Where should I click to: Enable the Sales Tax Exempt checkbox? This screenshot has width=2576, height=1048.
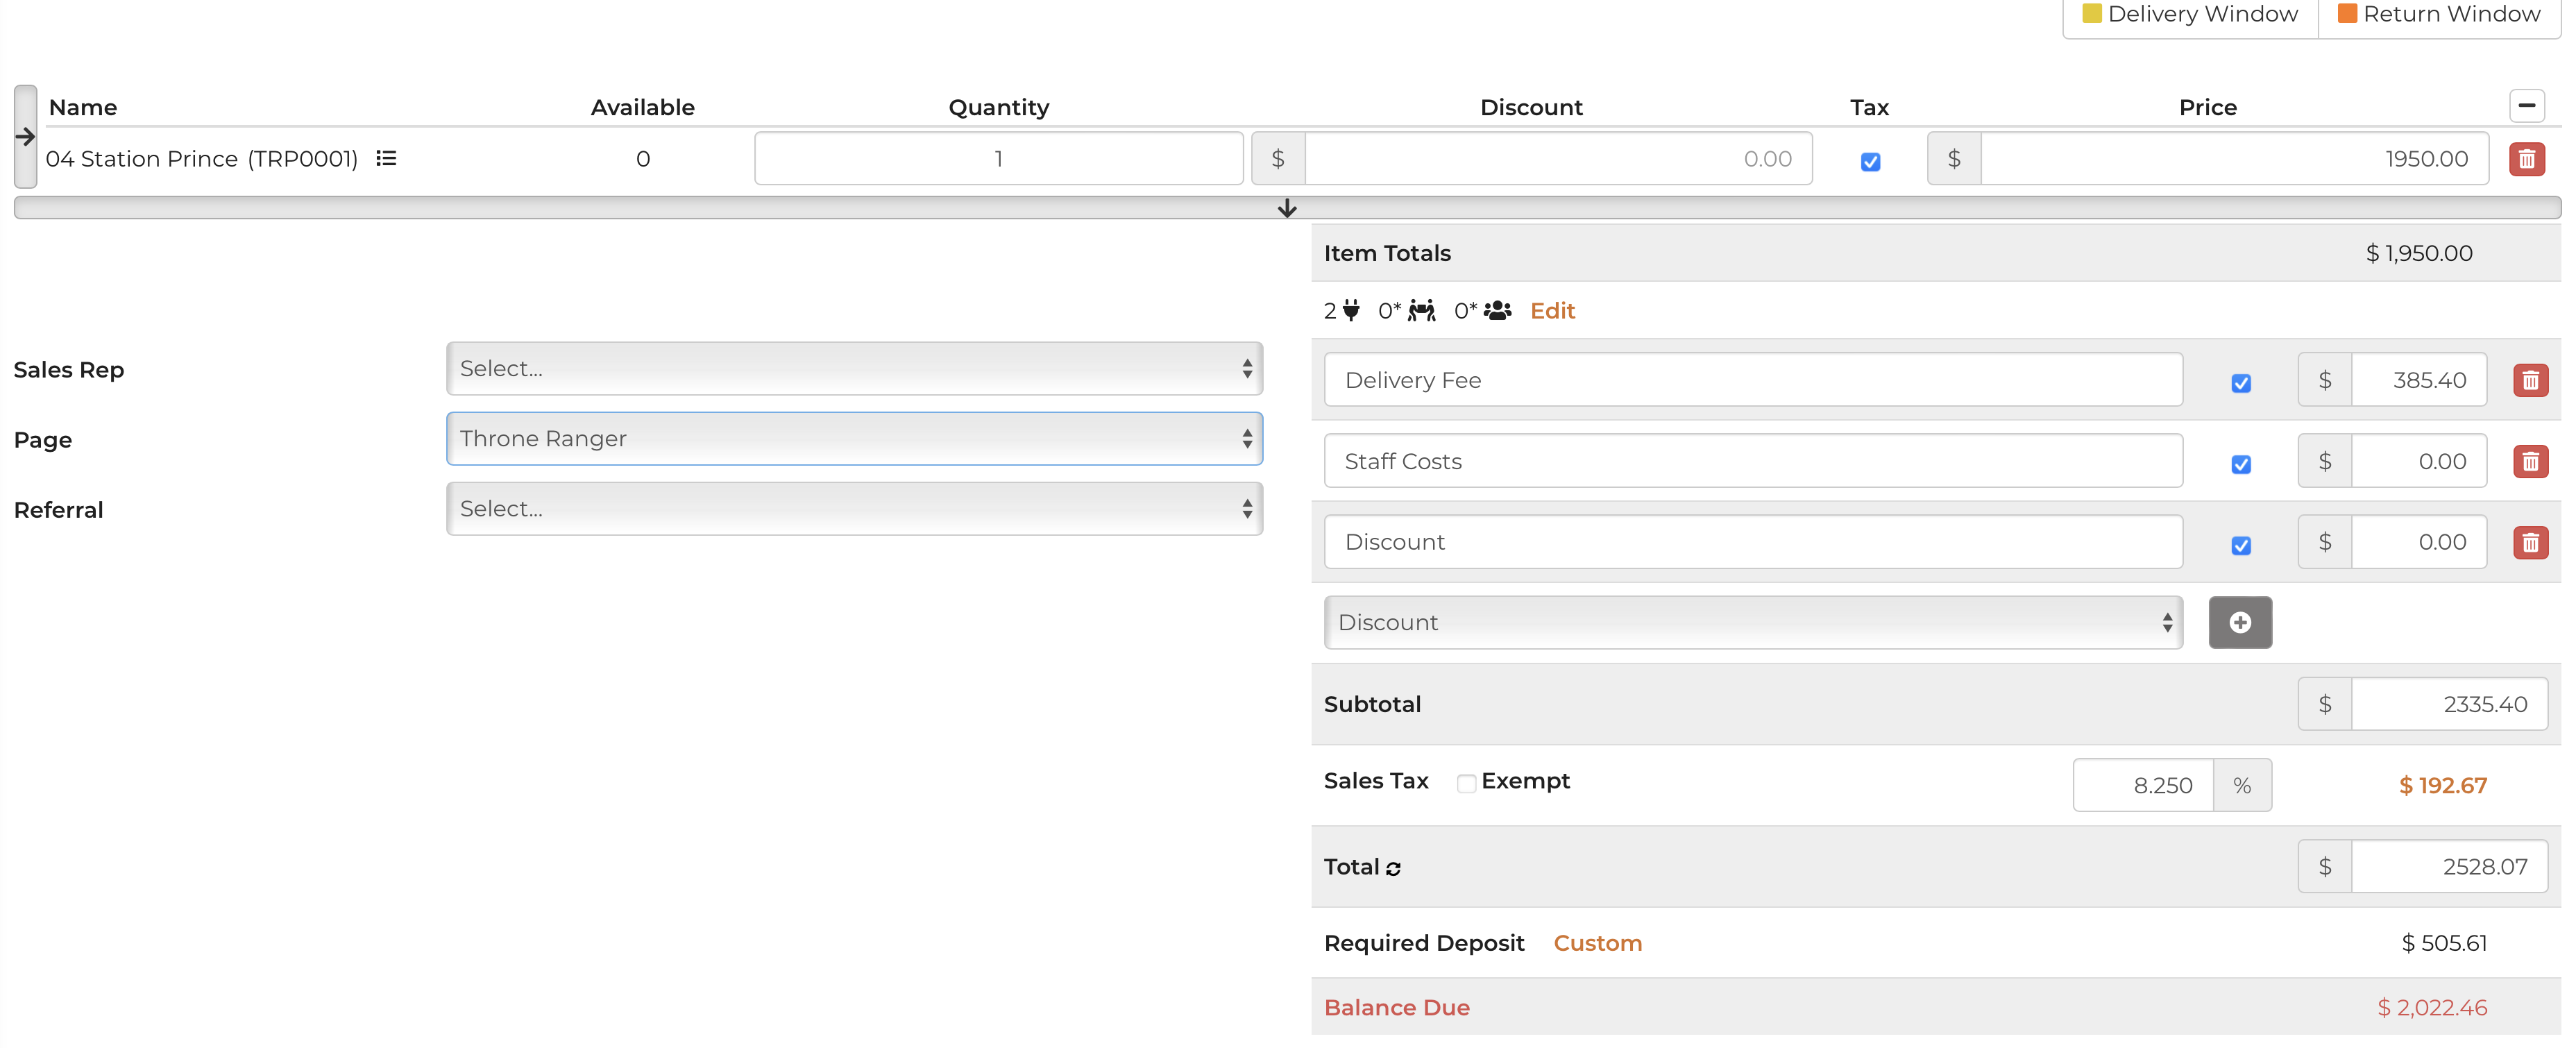[x=1466, y=784]
